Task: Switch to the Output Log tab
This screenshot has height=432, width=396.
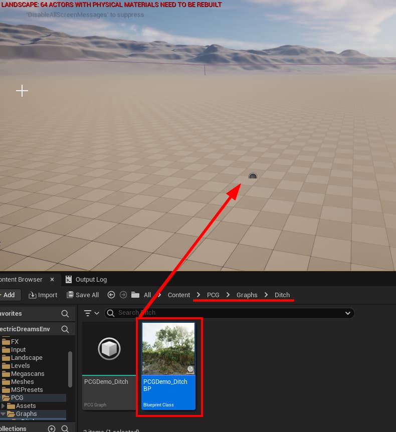Action: pos(86,279)
